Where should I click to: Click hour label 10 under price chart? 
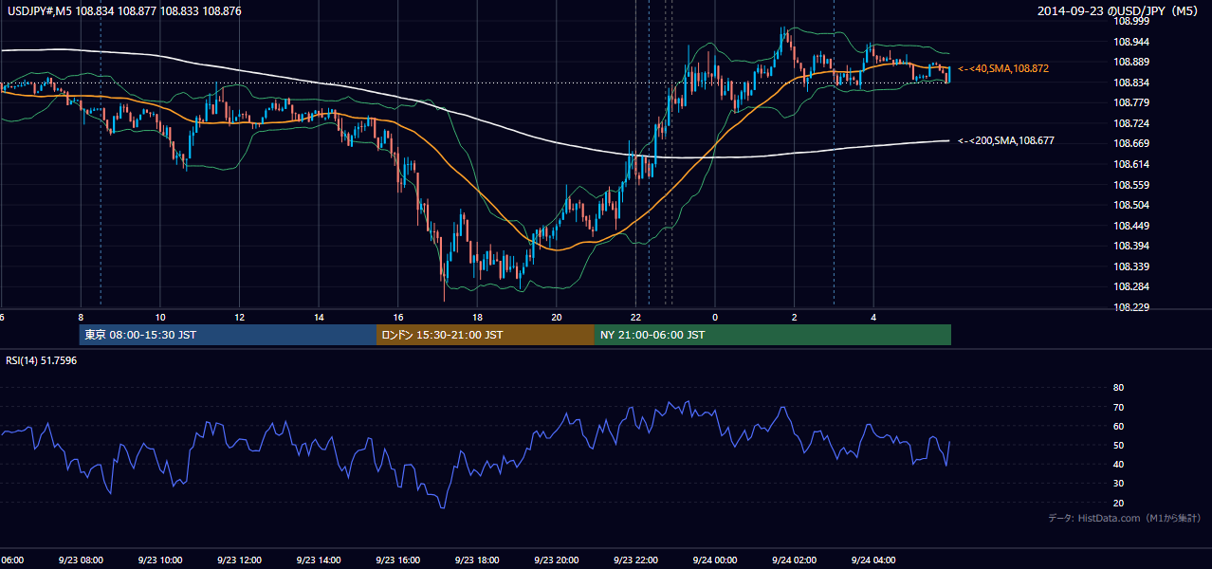click(160, 317)
